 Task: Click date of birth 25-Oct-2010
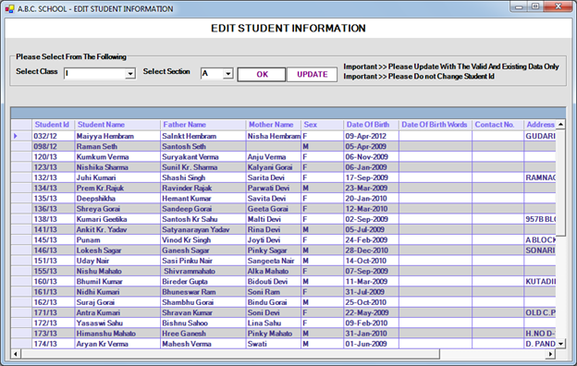pos(371,302)
